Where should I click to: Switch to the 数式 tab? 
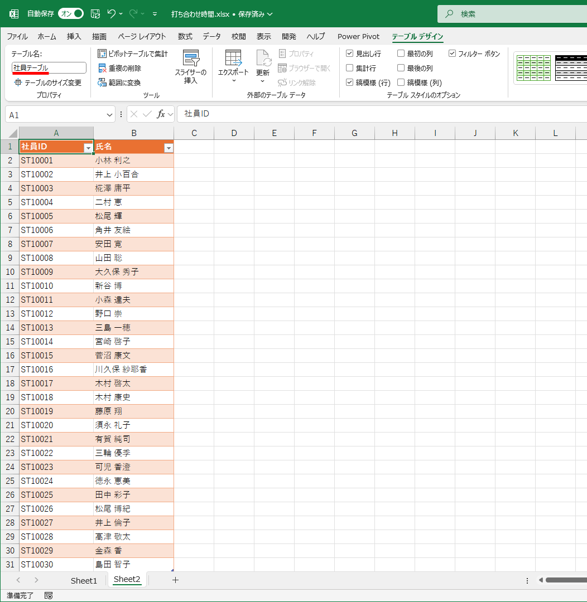[x=185, y=36]
